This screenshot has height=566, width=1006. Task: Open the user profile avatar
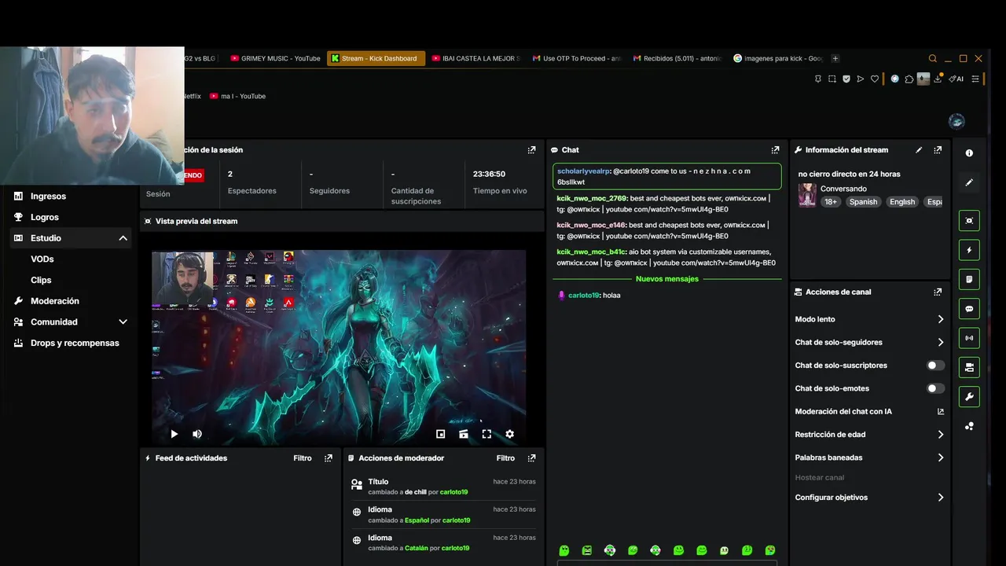click(956, 121)
